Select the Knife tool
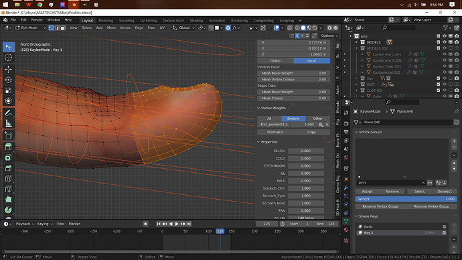 (8, 189)
